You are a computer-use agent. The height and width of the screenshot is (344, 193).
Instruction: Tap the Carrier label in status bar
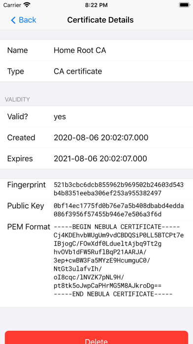pyautogui.click(x=12, y=5)
